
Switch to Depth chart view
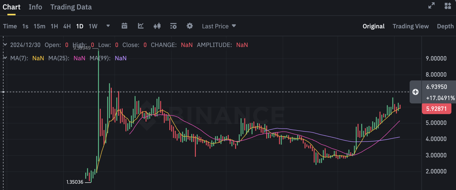445,26
